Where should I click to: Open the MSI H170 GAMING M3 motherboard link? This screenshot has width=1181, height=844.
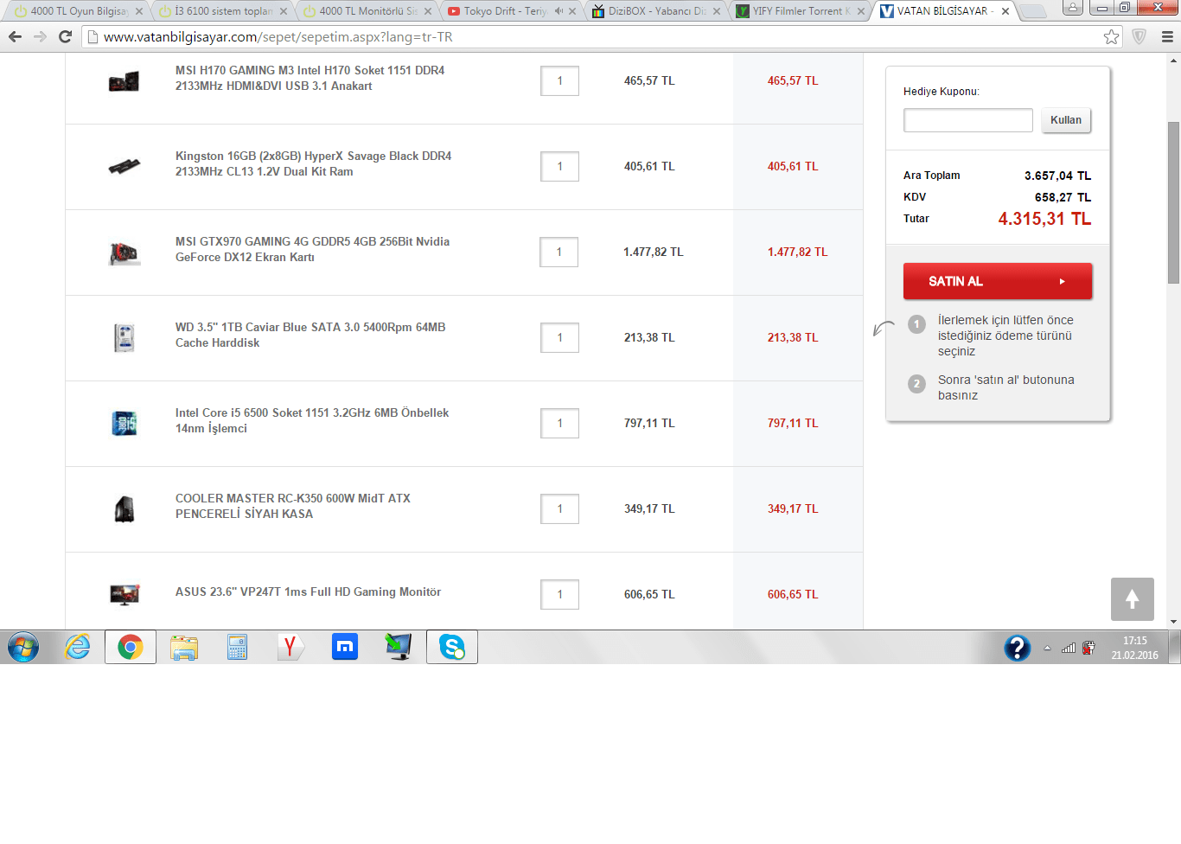310,78
